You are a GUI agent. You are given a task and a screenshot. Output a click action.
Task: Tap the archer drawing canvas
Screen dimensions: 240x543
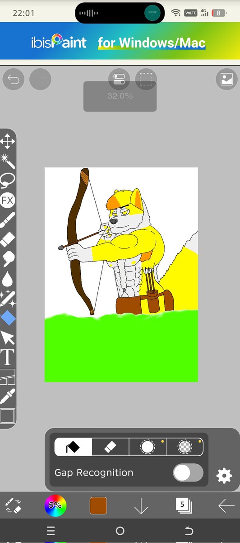click(x=121, y=275)
